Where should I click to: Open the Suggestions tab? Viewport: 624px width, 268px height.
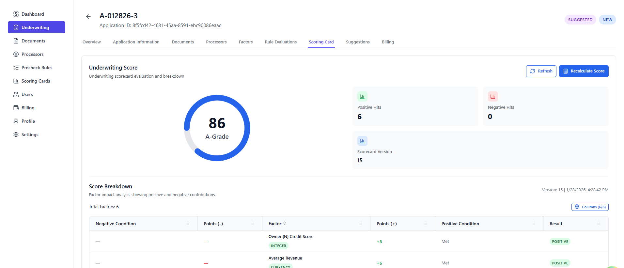coord(358,42)
